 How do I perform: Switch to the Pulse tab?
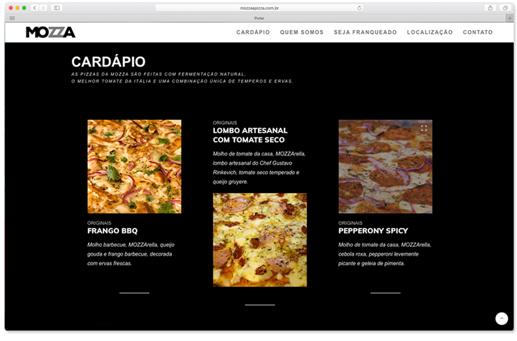pos(258,18)
